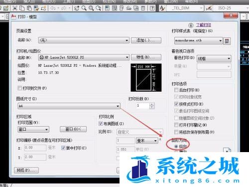Open the monochrome.ctb plot style dropdown

[198, 40]
